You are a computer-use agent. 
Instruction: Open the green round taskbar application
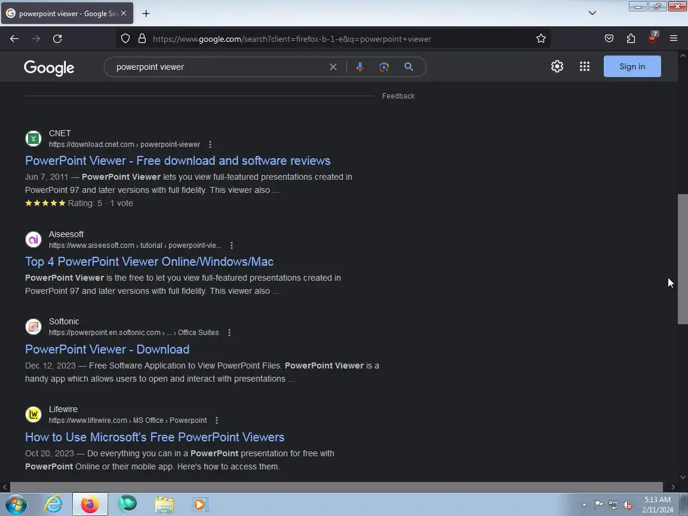(127, 503)
